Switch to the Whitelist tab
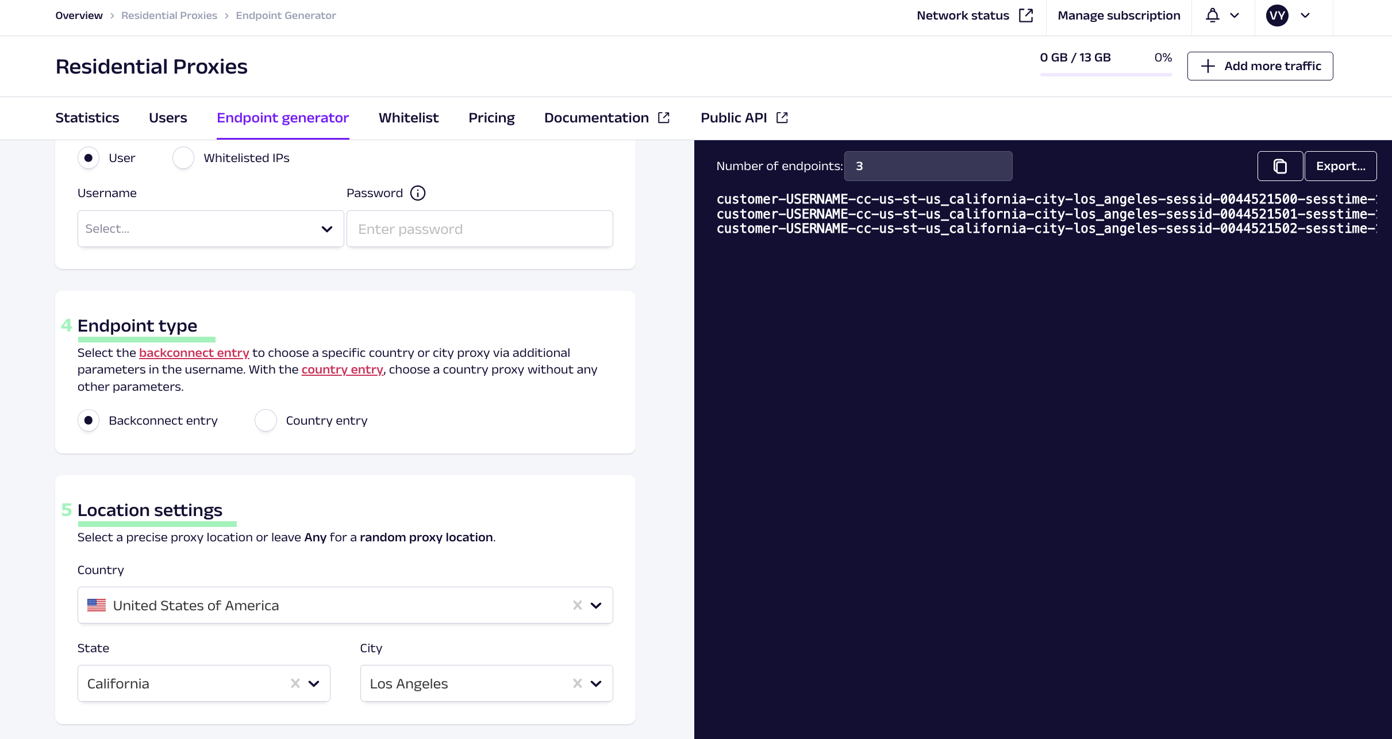 tap(408, 118)
